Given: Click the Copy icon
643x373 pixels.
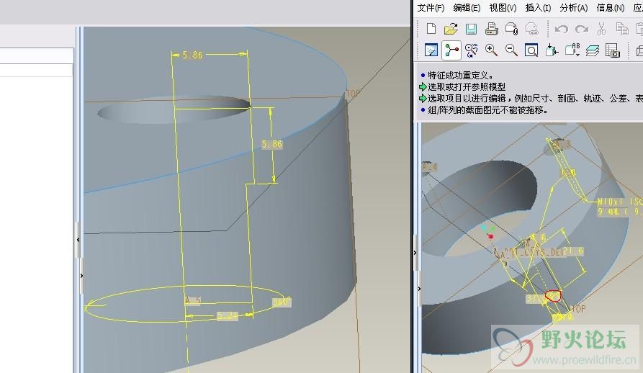Looking at the screenshot, I should (622, 29).
